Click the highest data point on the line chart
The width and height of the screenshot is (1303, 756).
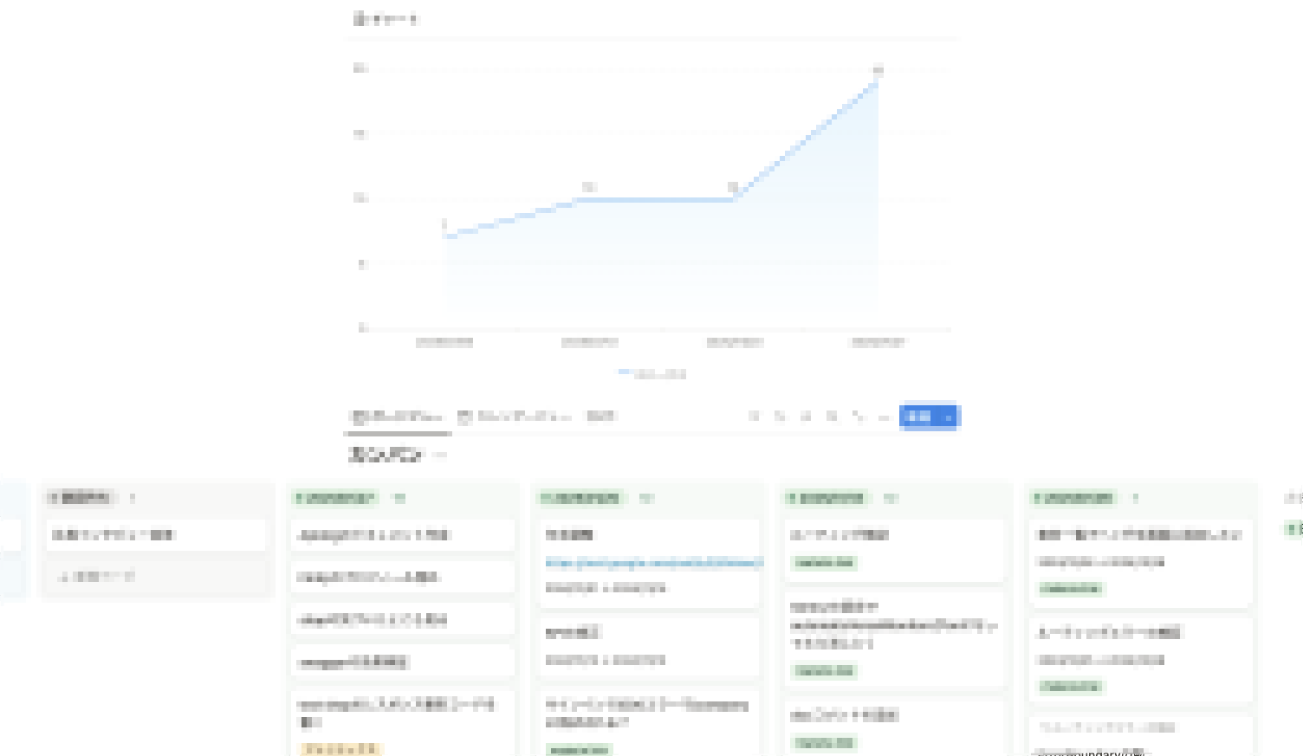pos(878,79)
